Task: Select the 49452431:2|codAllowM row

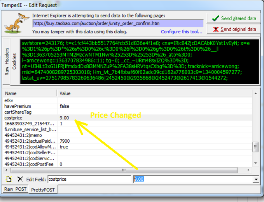Action: (128, 147)
